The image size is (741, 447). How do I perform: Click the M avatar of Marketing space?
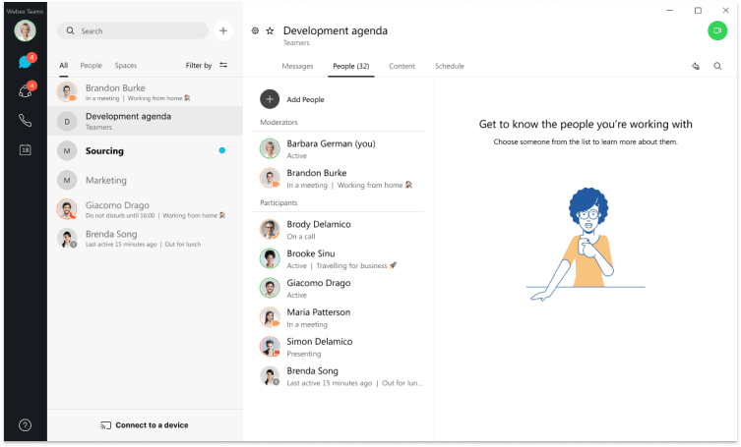tap(67, 181)
